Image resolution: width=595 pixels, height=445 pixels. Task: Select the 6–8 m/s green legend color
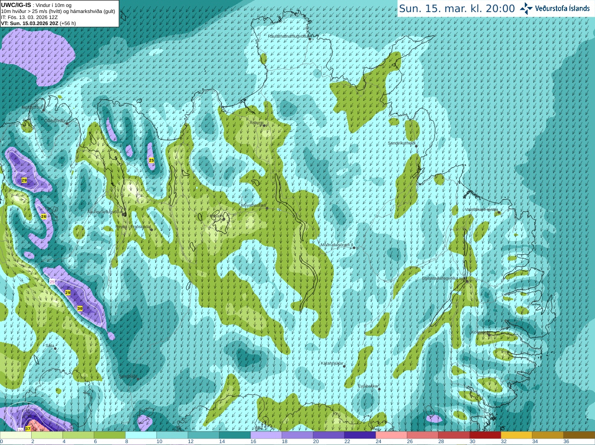[x=110, y=435]
